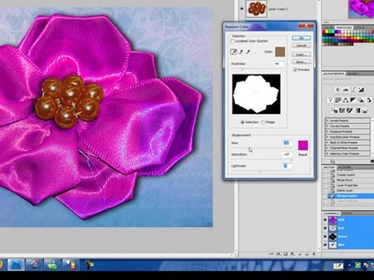This screenshot has height=280, width=374.
Task: Add a Threshold adjustment
Action: tap(349, 110)
